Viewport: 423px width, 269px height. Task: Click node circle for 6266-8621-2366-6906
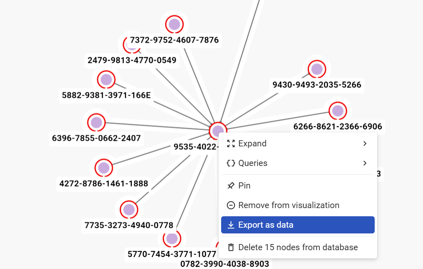point(338,110)
